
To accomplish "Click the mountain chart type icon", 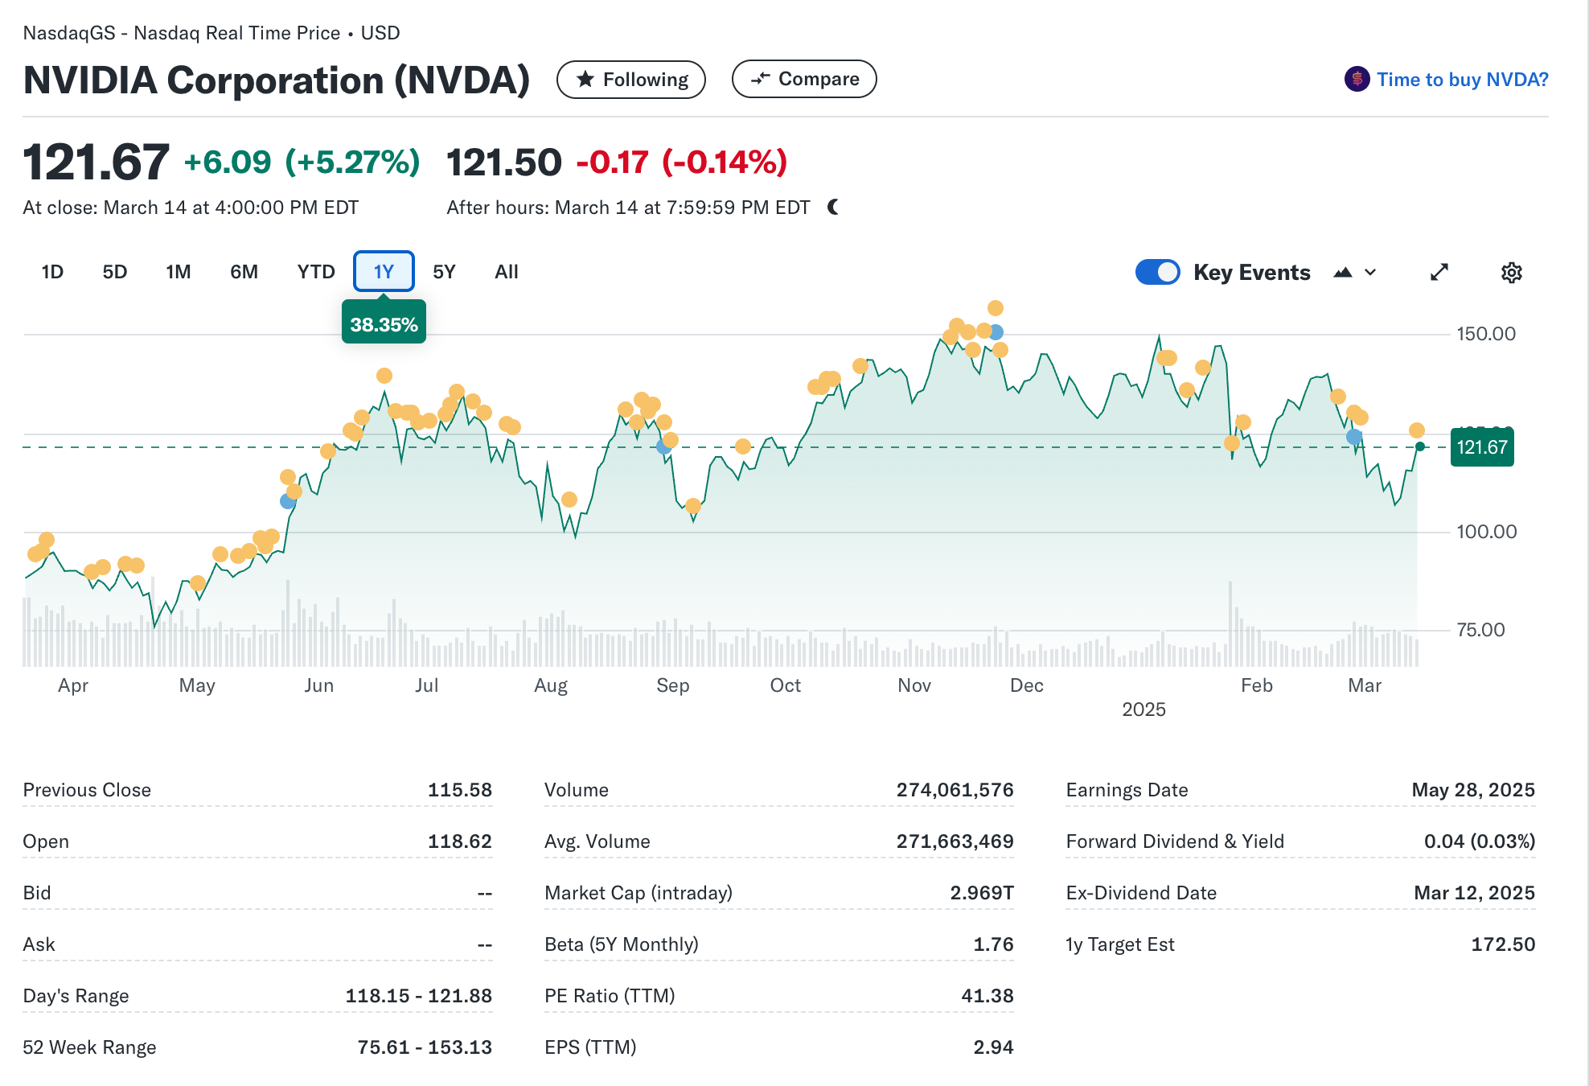I will coord(1342,273).
